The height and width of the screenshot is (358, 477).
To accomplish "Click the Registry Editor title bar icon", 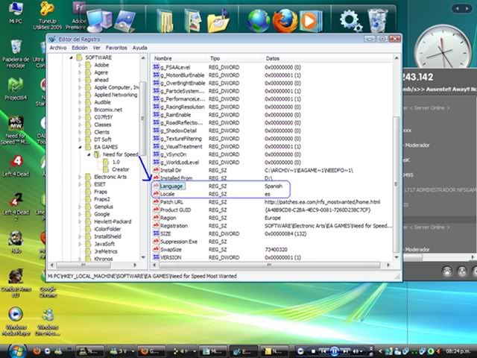I will (x=52, y=39).
